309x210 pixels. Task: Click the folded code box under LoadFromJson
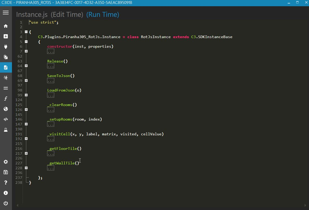pyautogui.click(x=51, y=95)
